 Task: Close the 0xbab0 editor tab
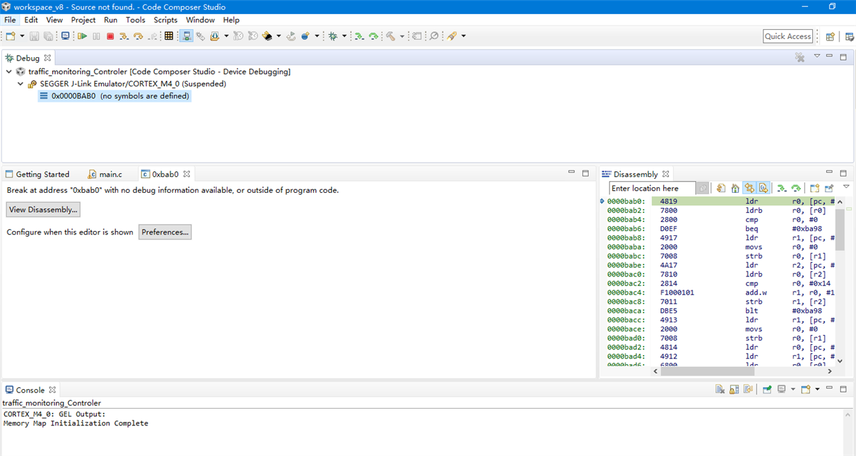(x=187, y=174)
